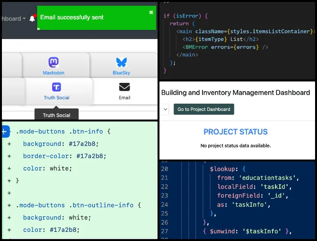Click 'color: white;' diff line
Image resolution: width=317 pixels, height=241 pixels.
pos(47,168)
